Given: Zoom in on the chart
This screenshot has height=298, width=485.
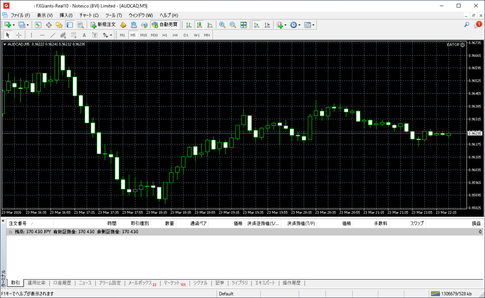Looking at the screenshot, I should [x=222, y=25].
